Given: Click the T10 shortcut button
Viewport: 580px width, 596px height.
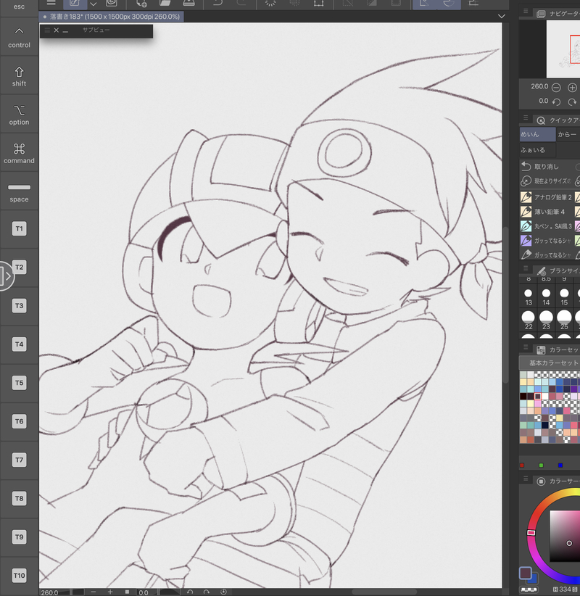Looking at the screenshot, I should coord(19,575).
